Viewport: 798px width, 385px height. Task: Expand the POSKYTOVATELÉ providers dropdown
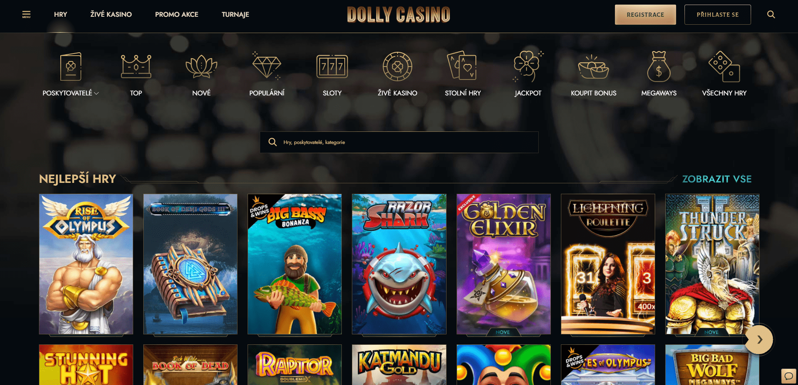(x=71, y=93)
